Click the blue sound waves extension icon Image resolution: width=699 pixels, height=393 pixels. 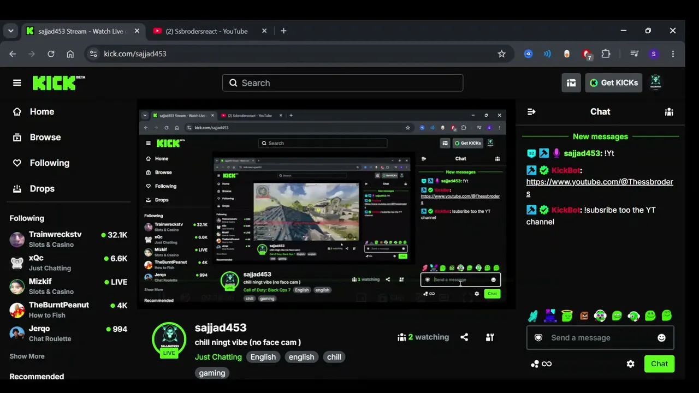547,53
